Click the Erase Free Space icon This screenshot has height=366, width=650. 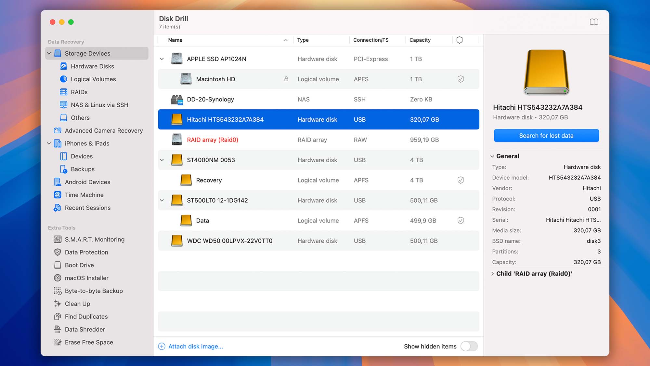[x=58, y=342]
